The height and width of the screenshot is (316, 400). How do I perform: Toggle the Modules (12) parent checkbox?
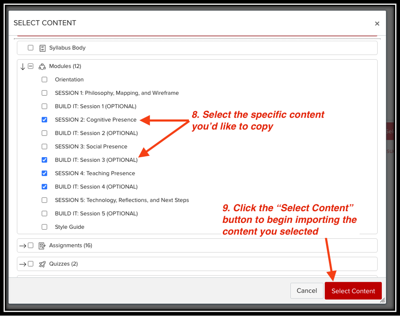31,66
